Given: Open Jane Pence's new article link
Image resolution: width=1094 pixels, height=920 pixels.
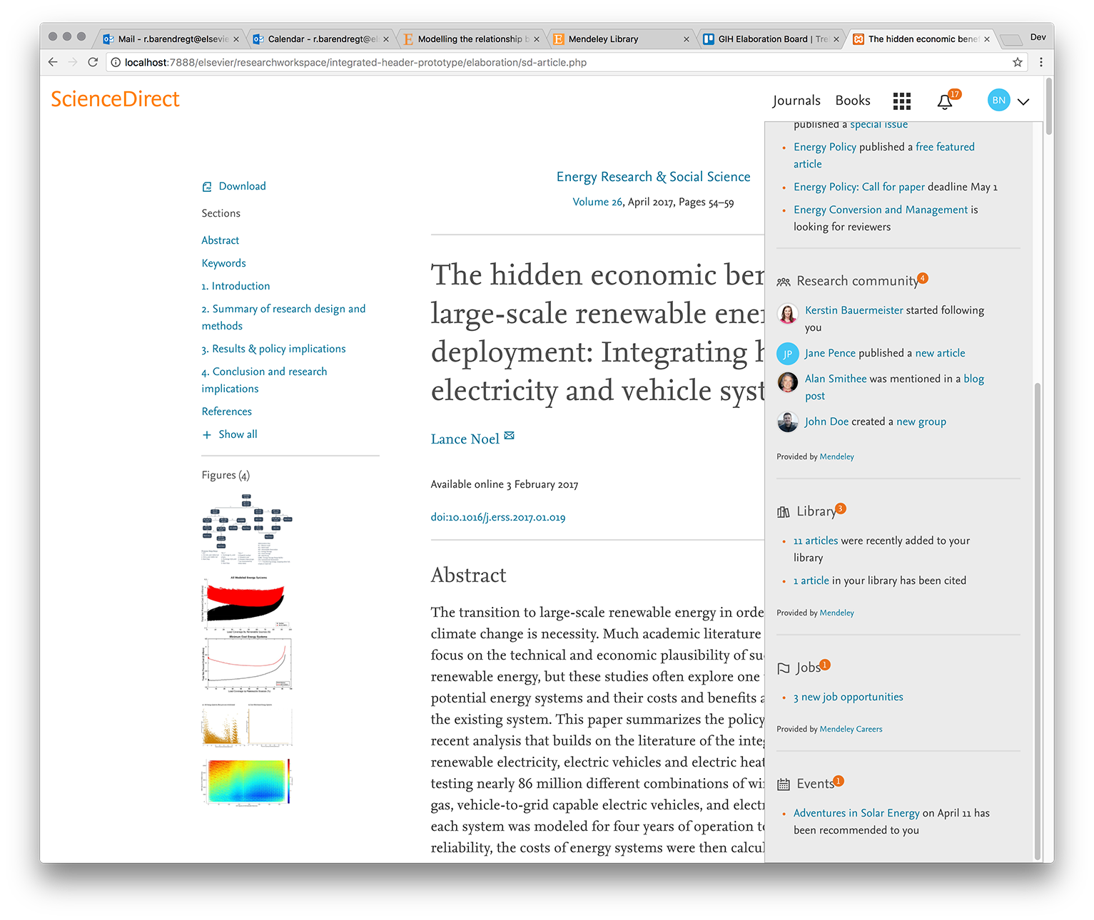Looking at the screenshot, I should pos(940,353).
